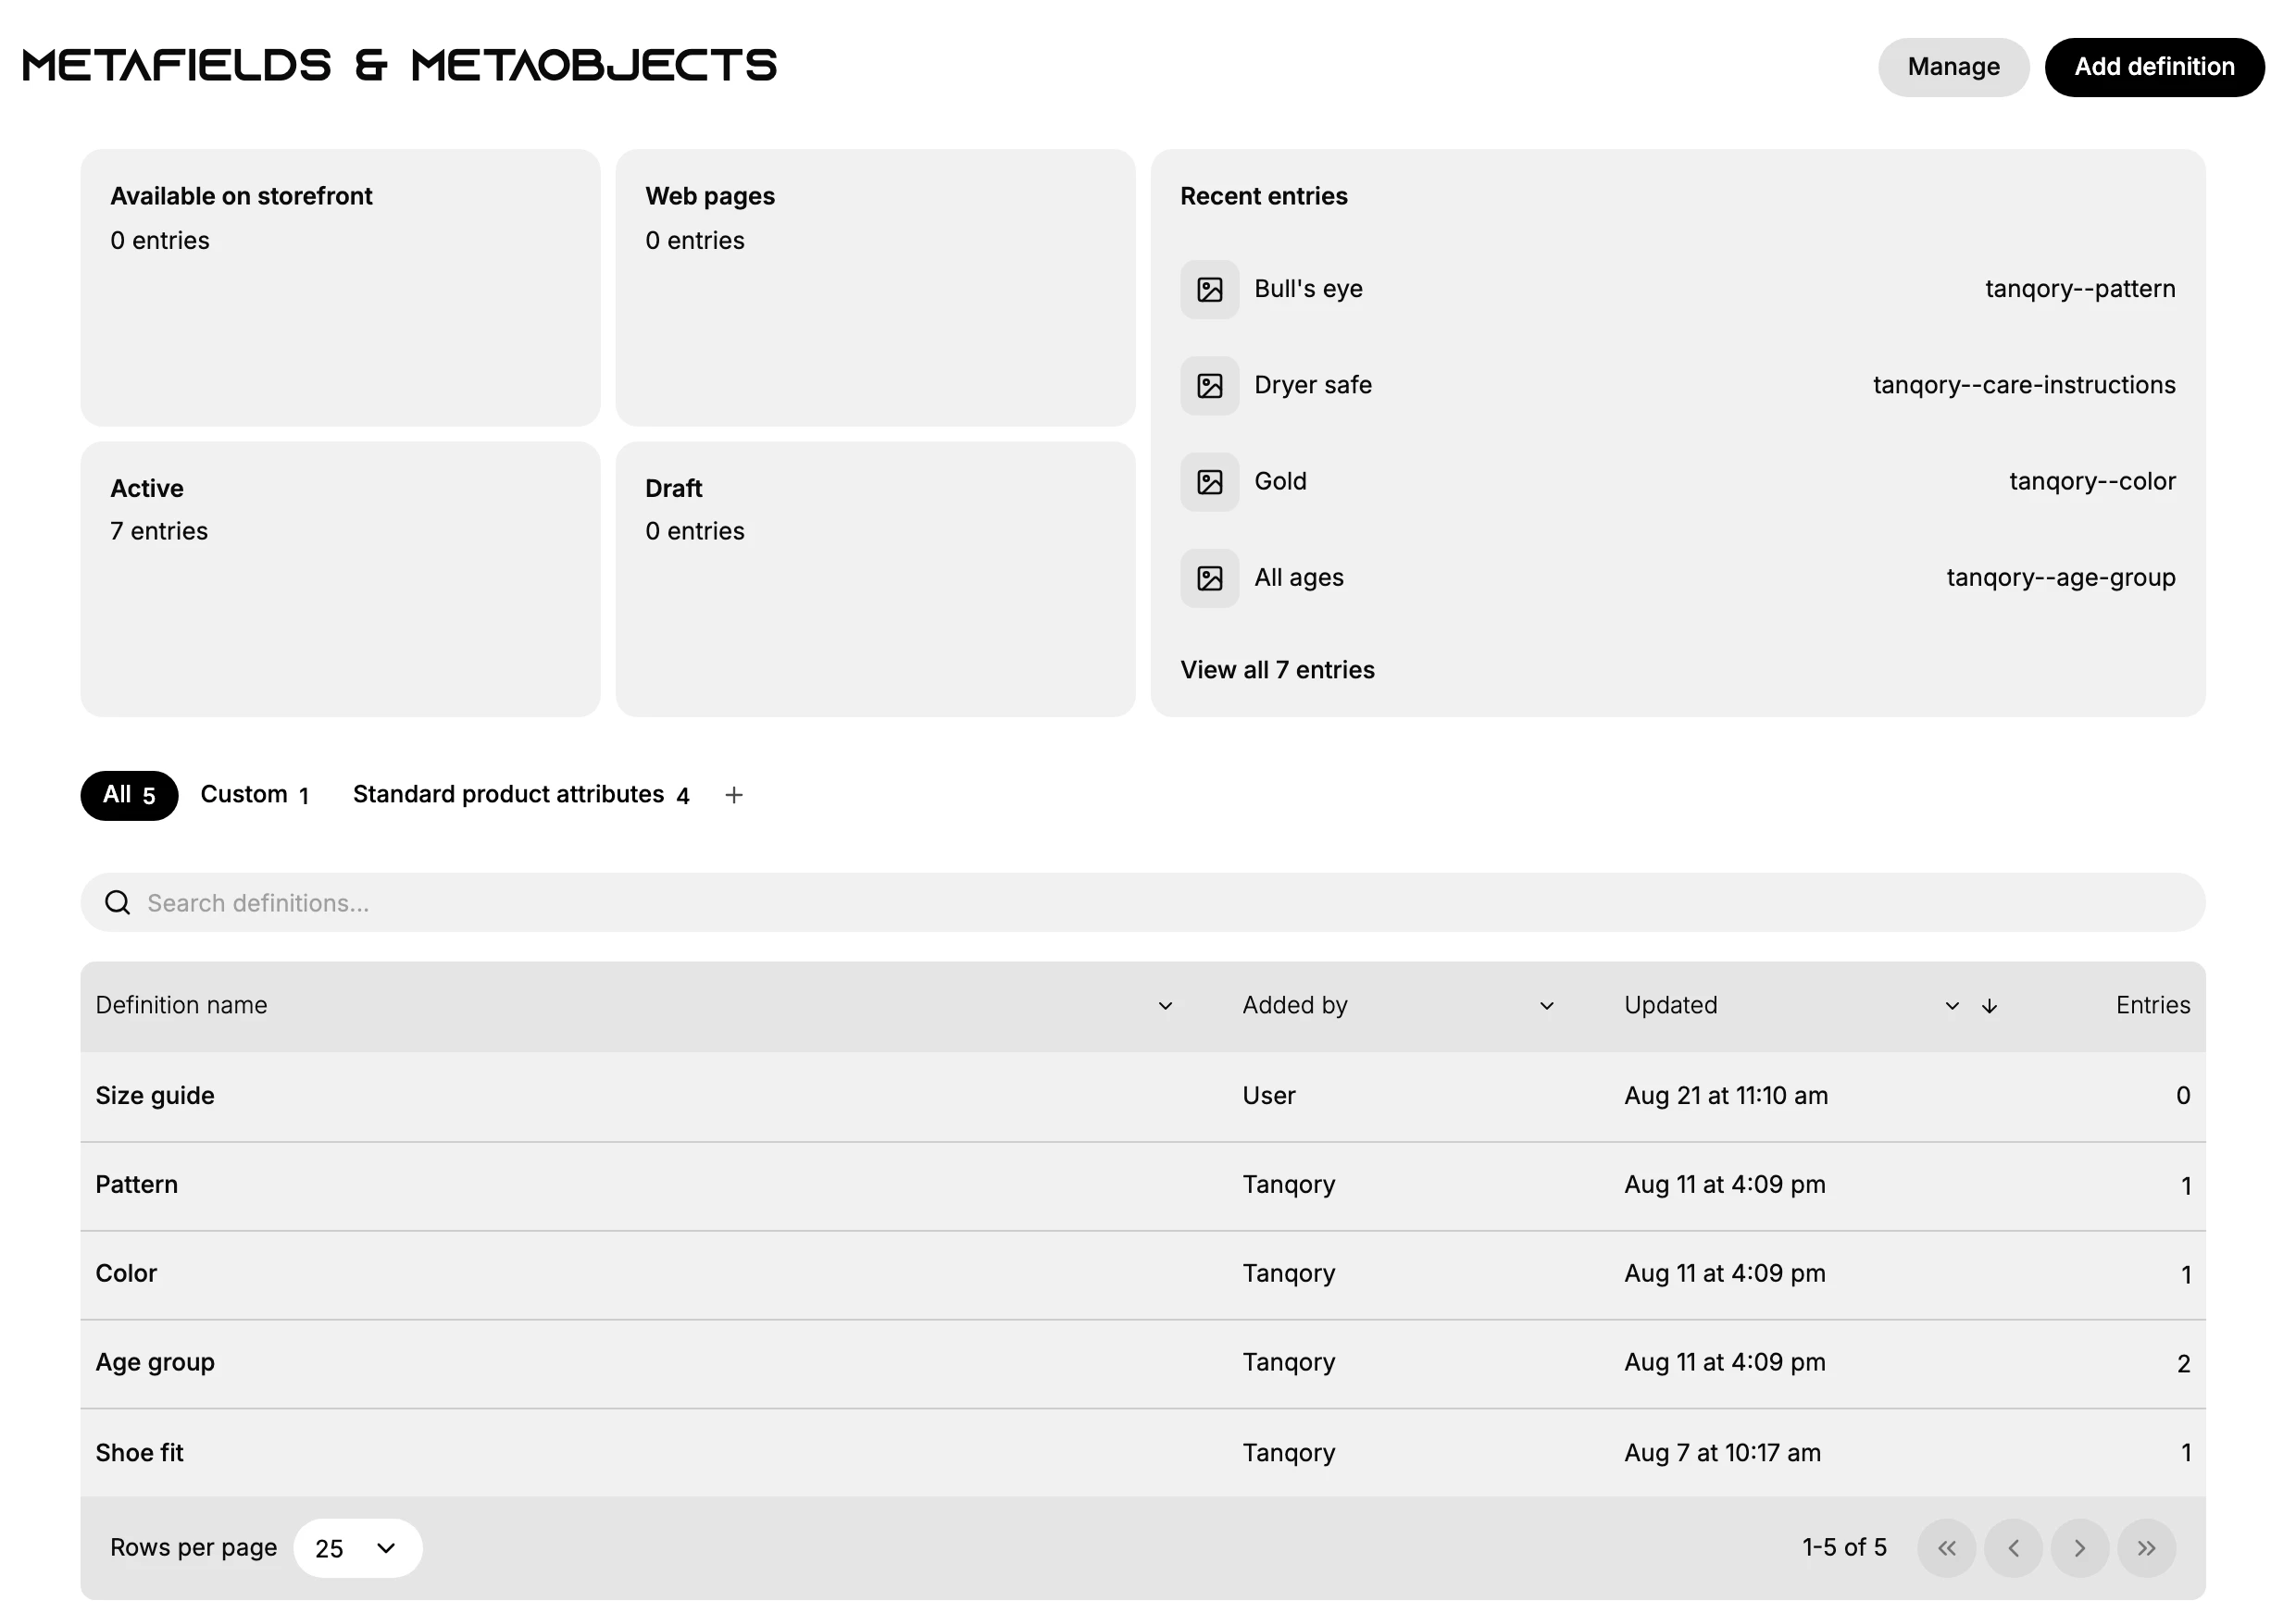
Task: Open the Color definition row
Action: point(1142,1274)
